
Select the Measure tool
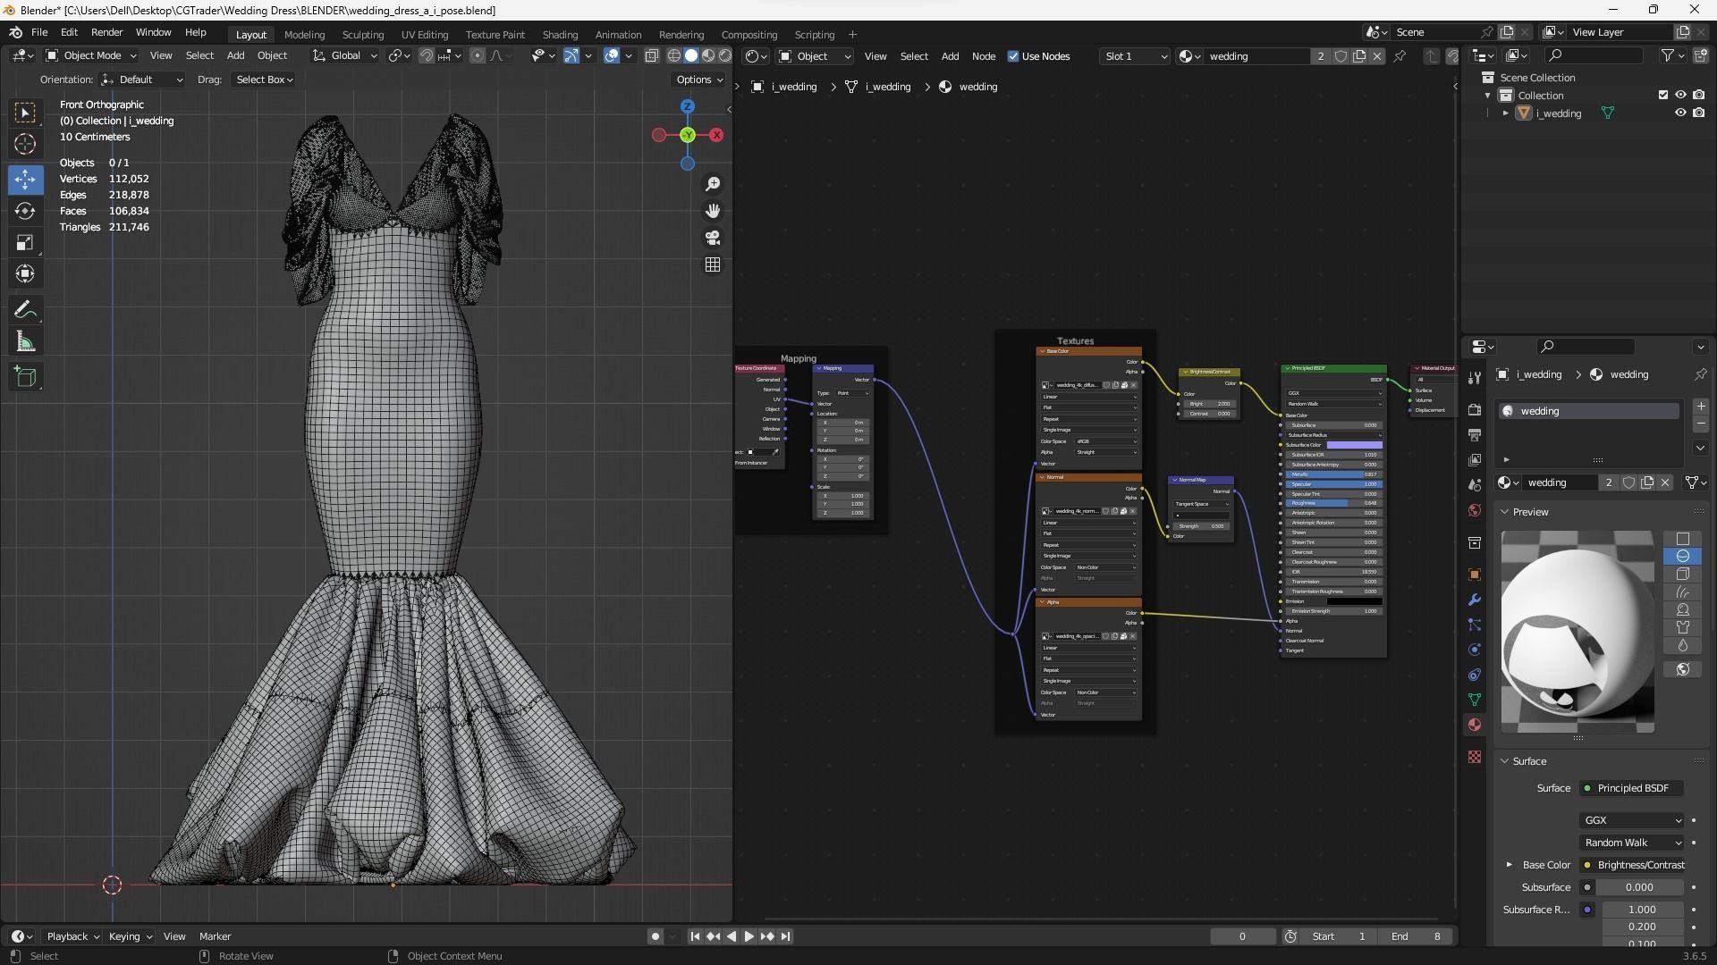point(25,341)
